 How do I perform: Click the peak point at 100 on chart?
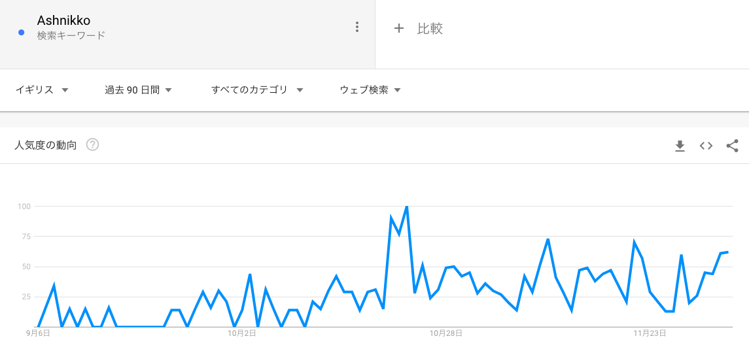406,207
